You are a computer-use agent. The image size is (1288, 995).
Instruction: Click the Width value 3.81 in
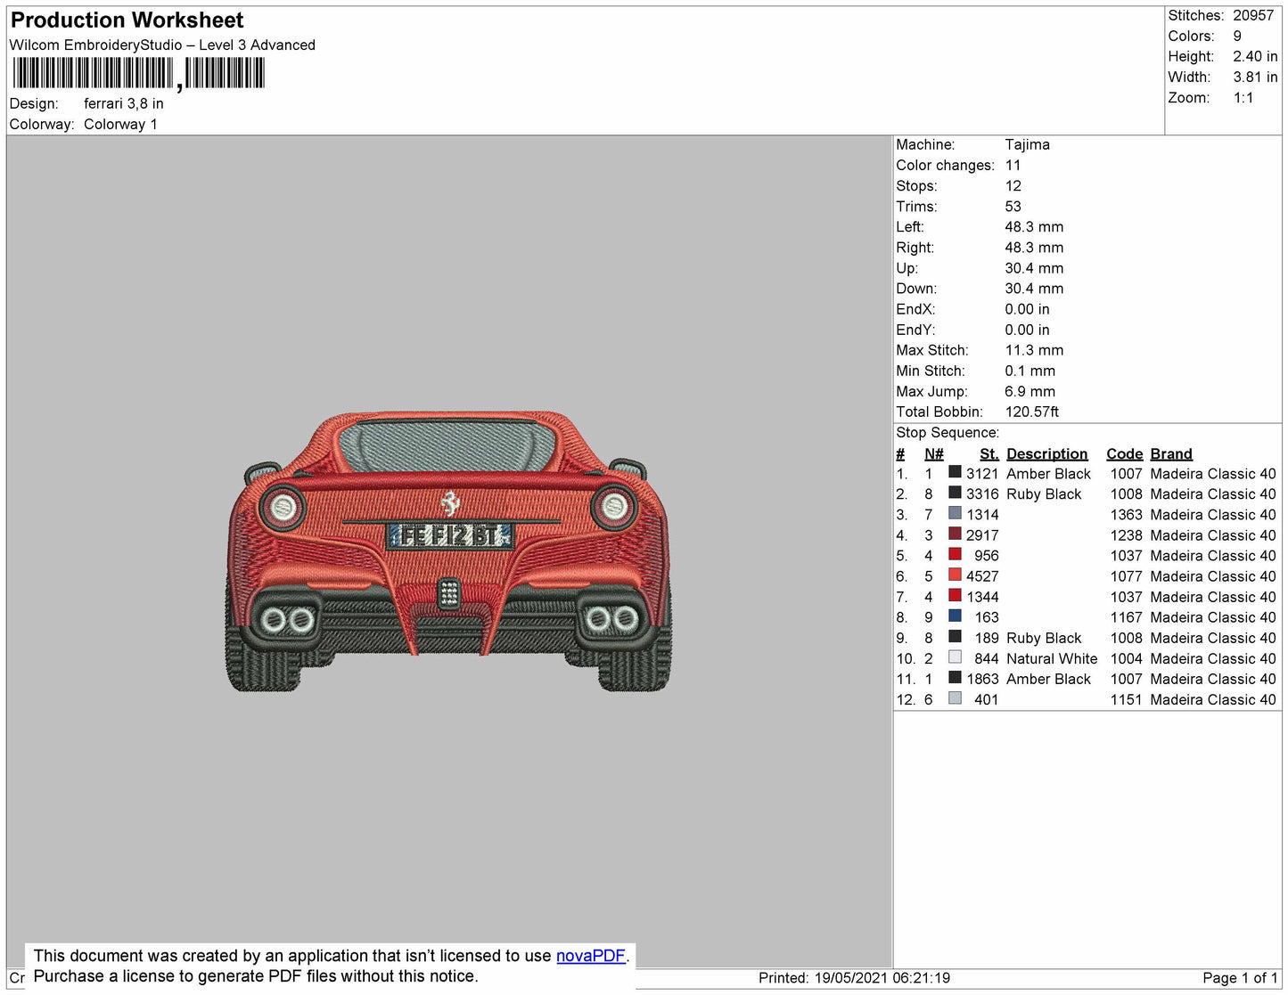point(1255,77)
